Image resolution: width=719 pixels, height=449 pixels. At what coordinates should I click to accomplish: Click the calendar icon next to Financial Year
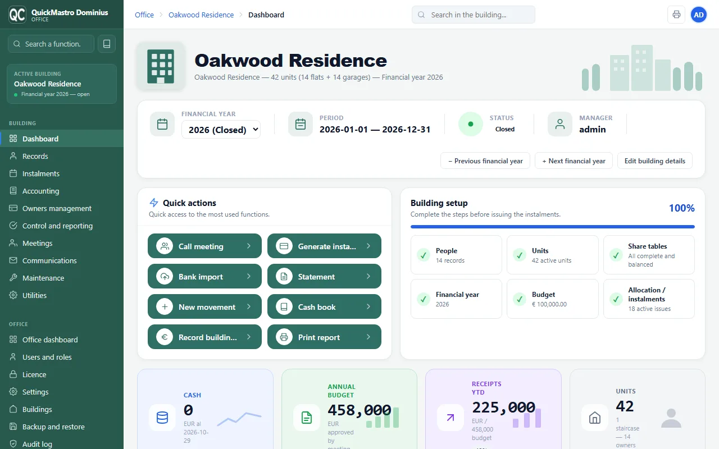[162, 124]
